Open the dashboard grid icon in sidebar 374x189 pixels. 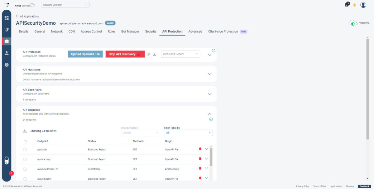[x=7, y=18]
